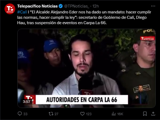
Task: Click the 123 likes count
Action: (89, 114)
